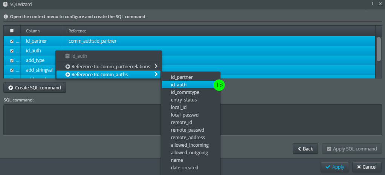Open Reference to: comm_auths menu entry
This screenshot has width=385, height=175.
(x=108, y=74)
